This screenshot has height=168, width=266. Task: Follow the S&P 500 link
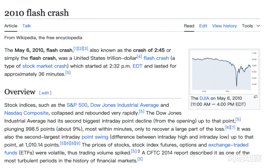click(x=76, y=105)
